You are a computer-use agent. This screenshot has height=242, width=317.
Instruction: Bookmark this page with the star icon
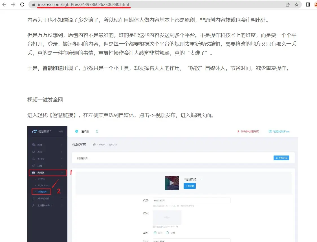(296, 5)
